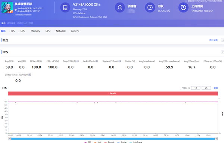Click the right handle of timeline range slider
224x143 pixels.
point(217,139)
